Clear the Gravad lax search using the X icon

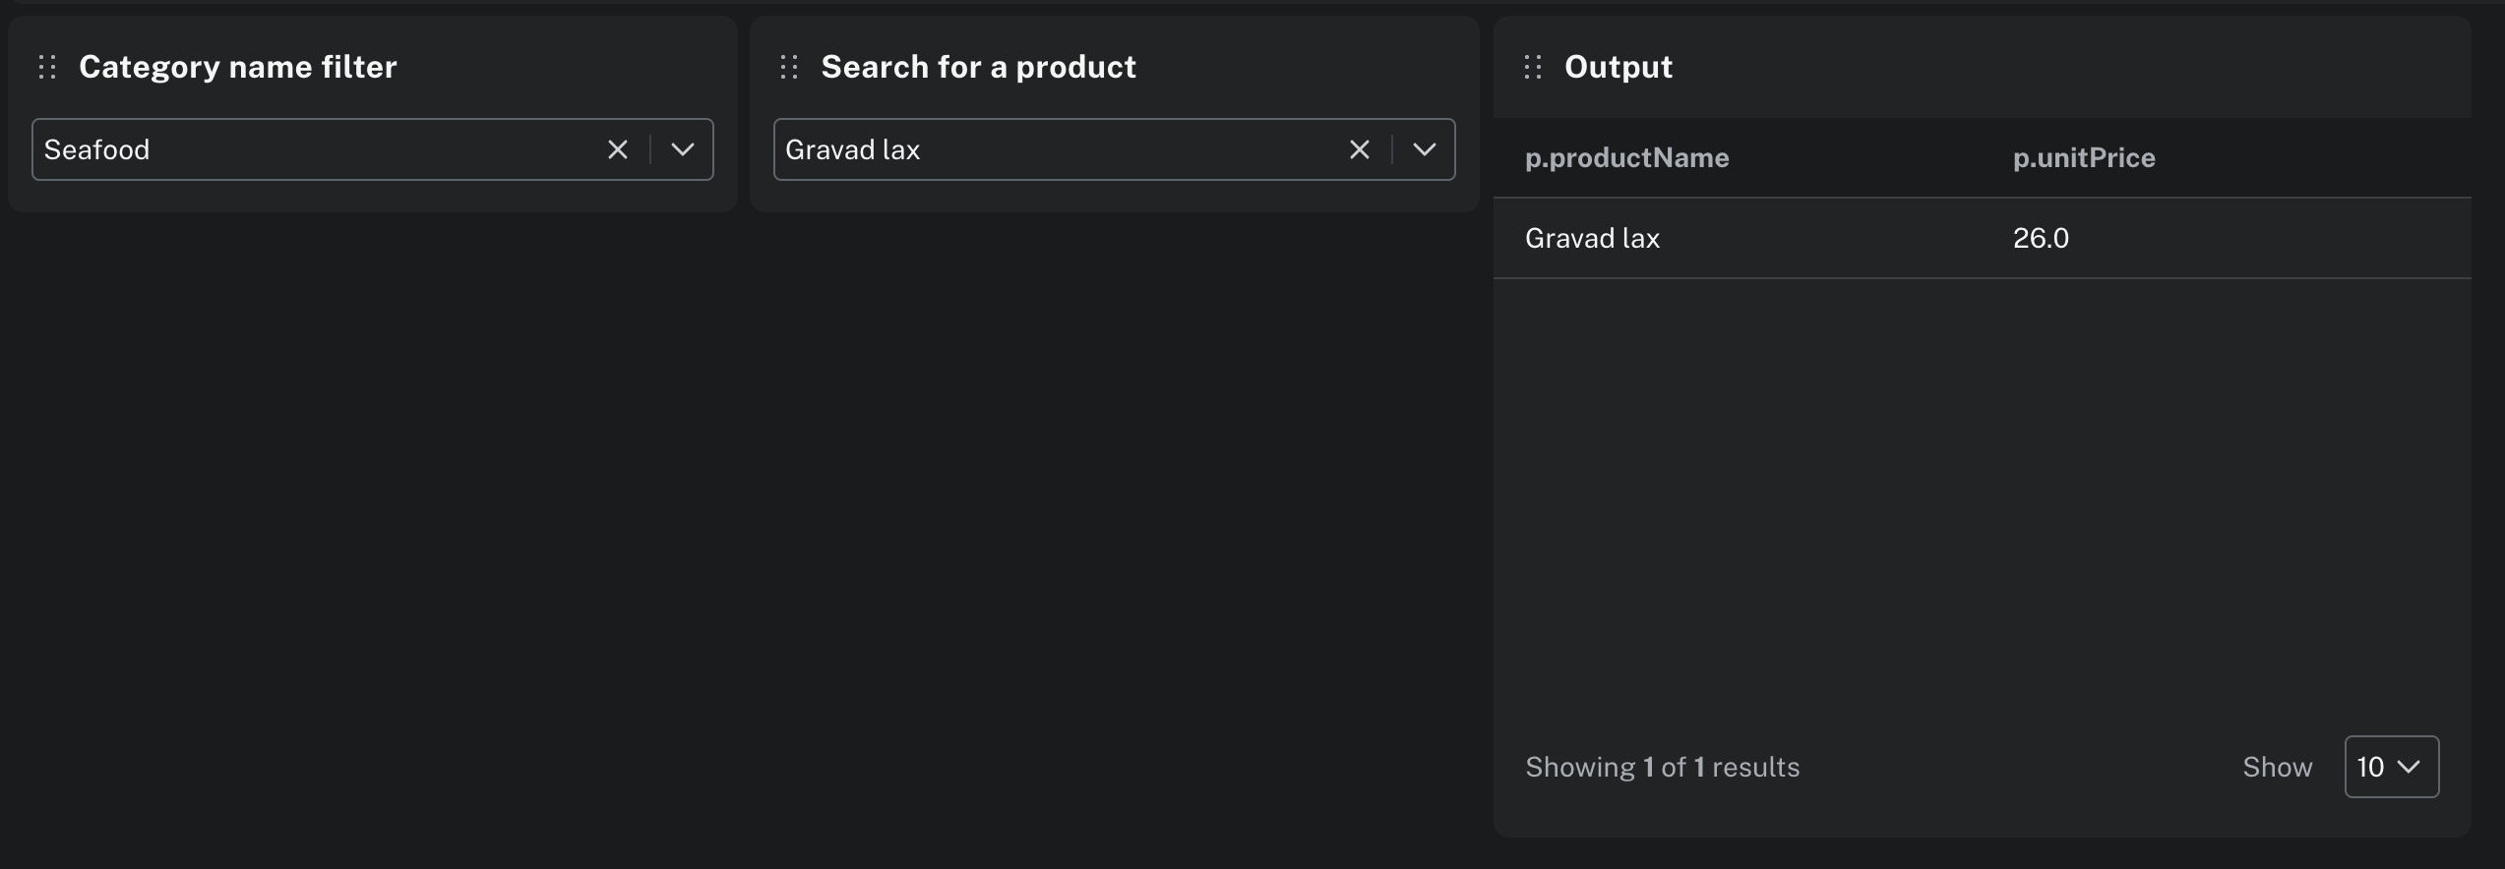1360,149
